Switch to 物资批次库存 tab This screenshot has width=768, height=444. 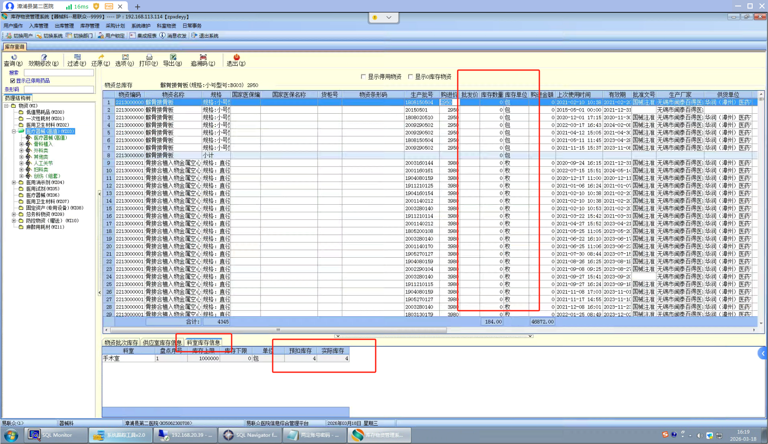pos(121,343)
